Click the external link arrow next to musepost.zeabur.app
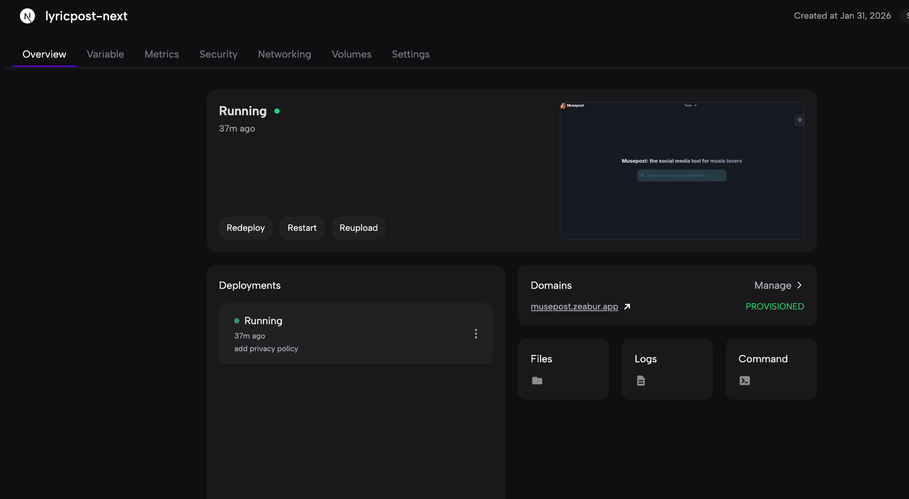Screen dimensions: 909x499 (627, 306)
